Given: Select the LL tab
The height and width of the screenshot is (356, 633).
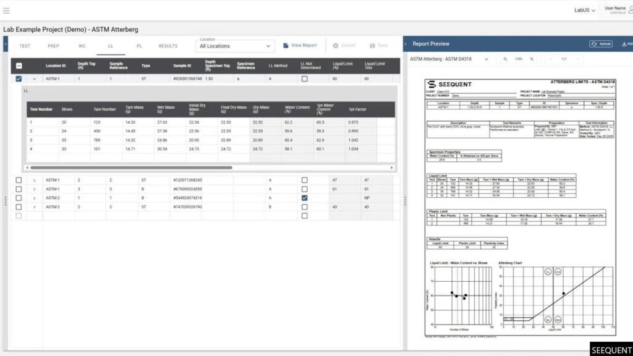Looking at the screenshot, I should point(111,46).
